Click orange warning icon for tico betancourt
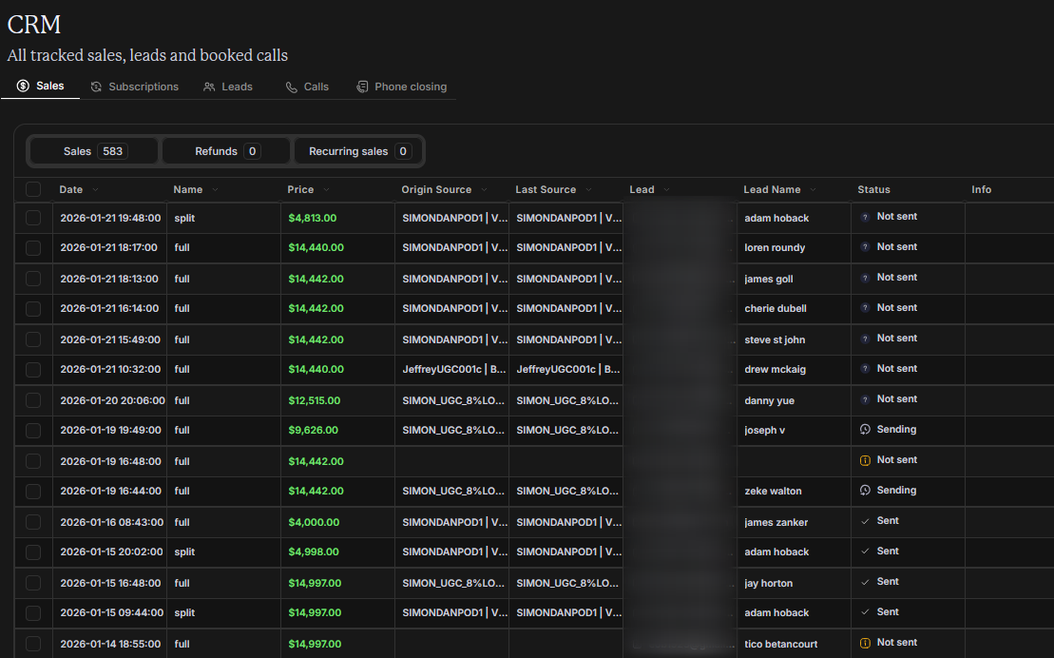1054x658 pixels. [x=865, y=643]
